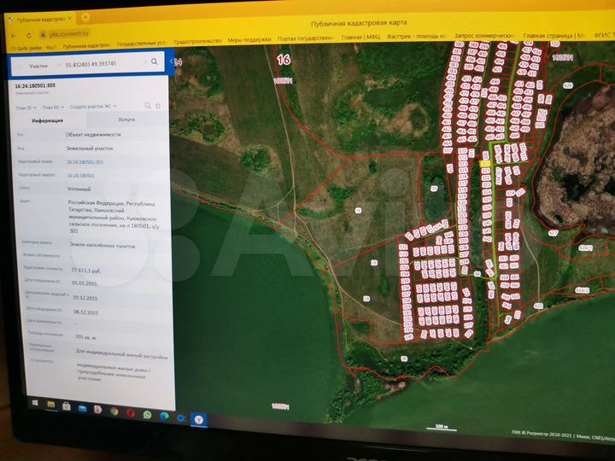Reload the page in browser
This screenshot has width=615, height=461.
pyautogui.click(x=30, y=34)
